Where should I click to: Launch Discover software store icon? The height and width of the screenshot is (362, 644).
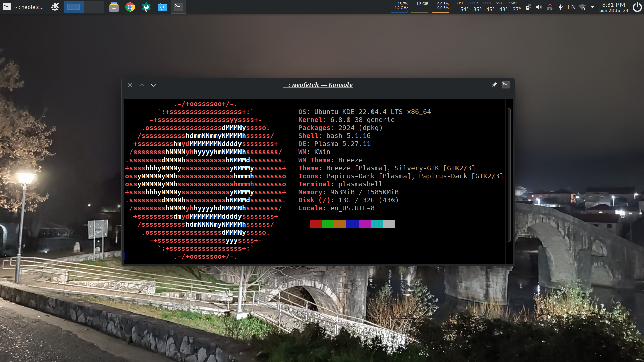(x=162, y=7)
